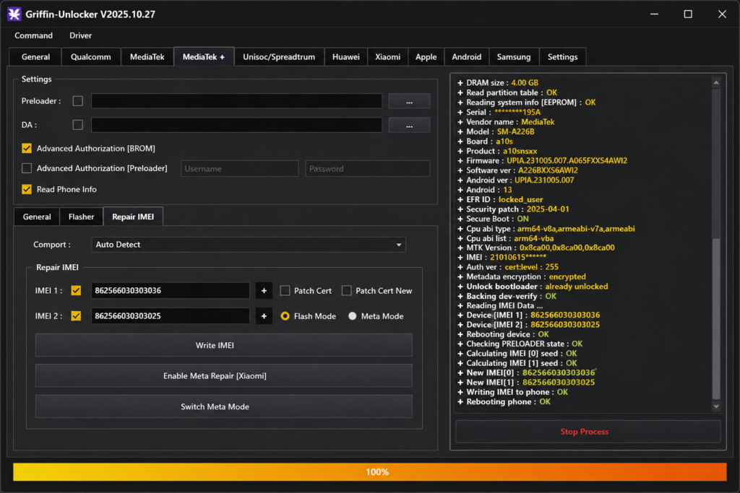
Task: Browse for DA file with ellipsis button
Action: [409, 126]
